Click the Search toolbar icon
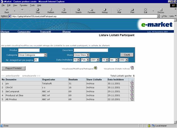 78,11
